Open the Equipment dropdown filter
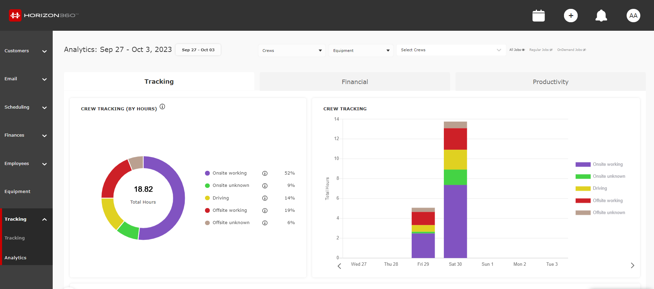Viewport: 654px width, 289px height. (x=361, y=51)
